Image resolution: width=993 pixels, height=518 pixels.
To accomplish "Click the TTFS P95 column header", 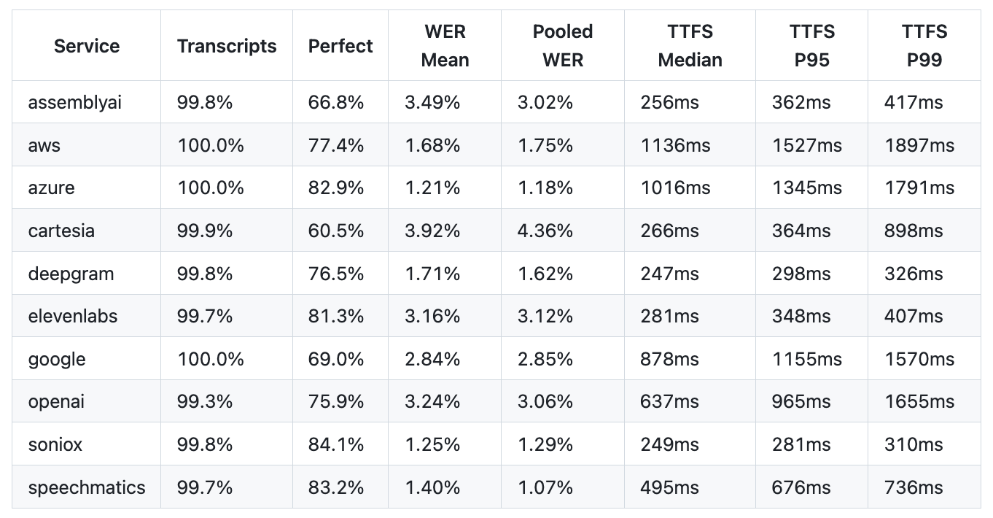I will (811, 46).
